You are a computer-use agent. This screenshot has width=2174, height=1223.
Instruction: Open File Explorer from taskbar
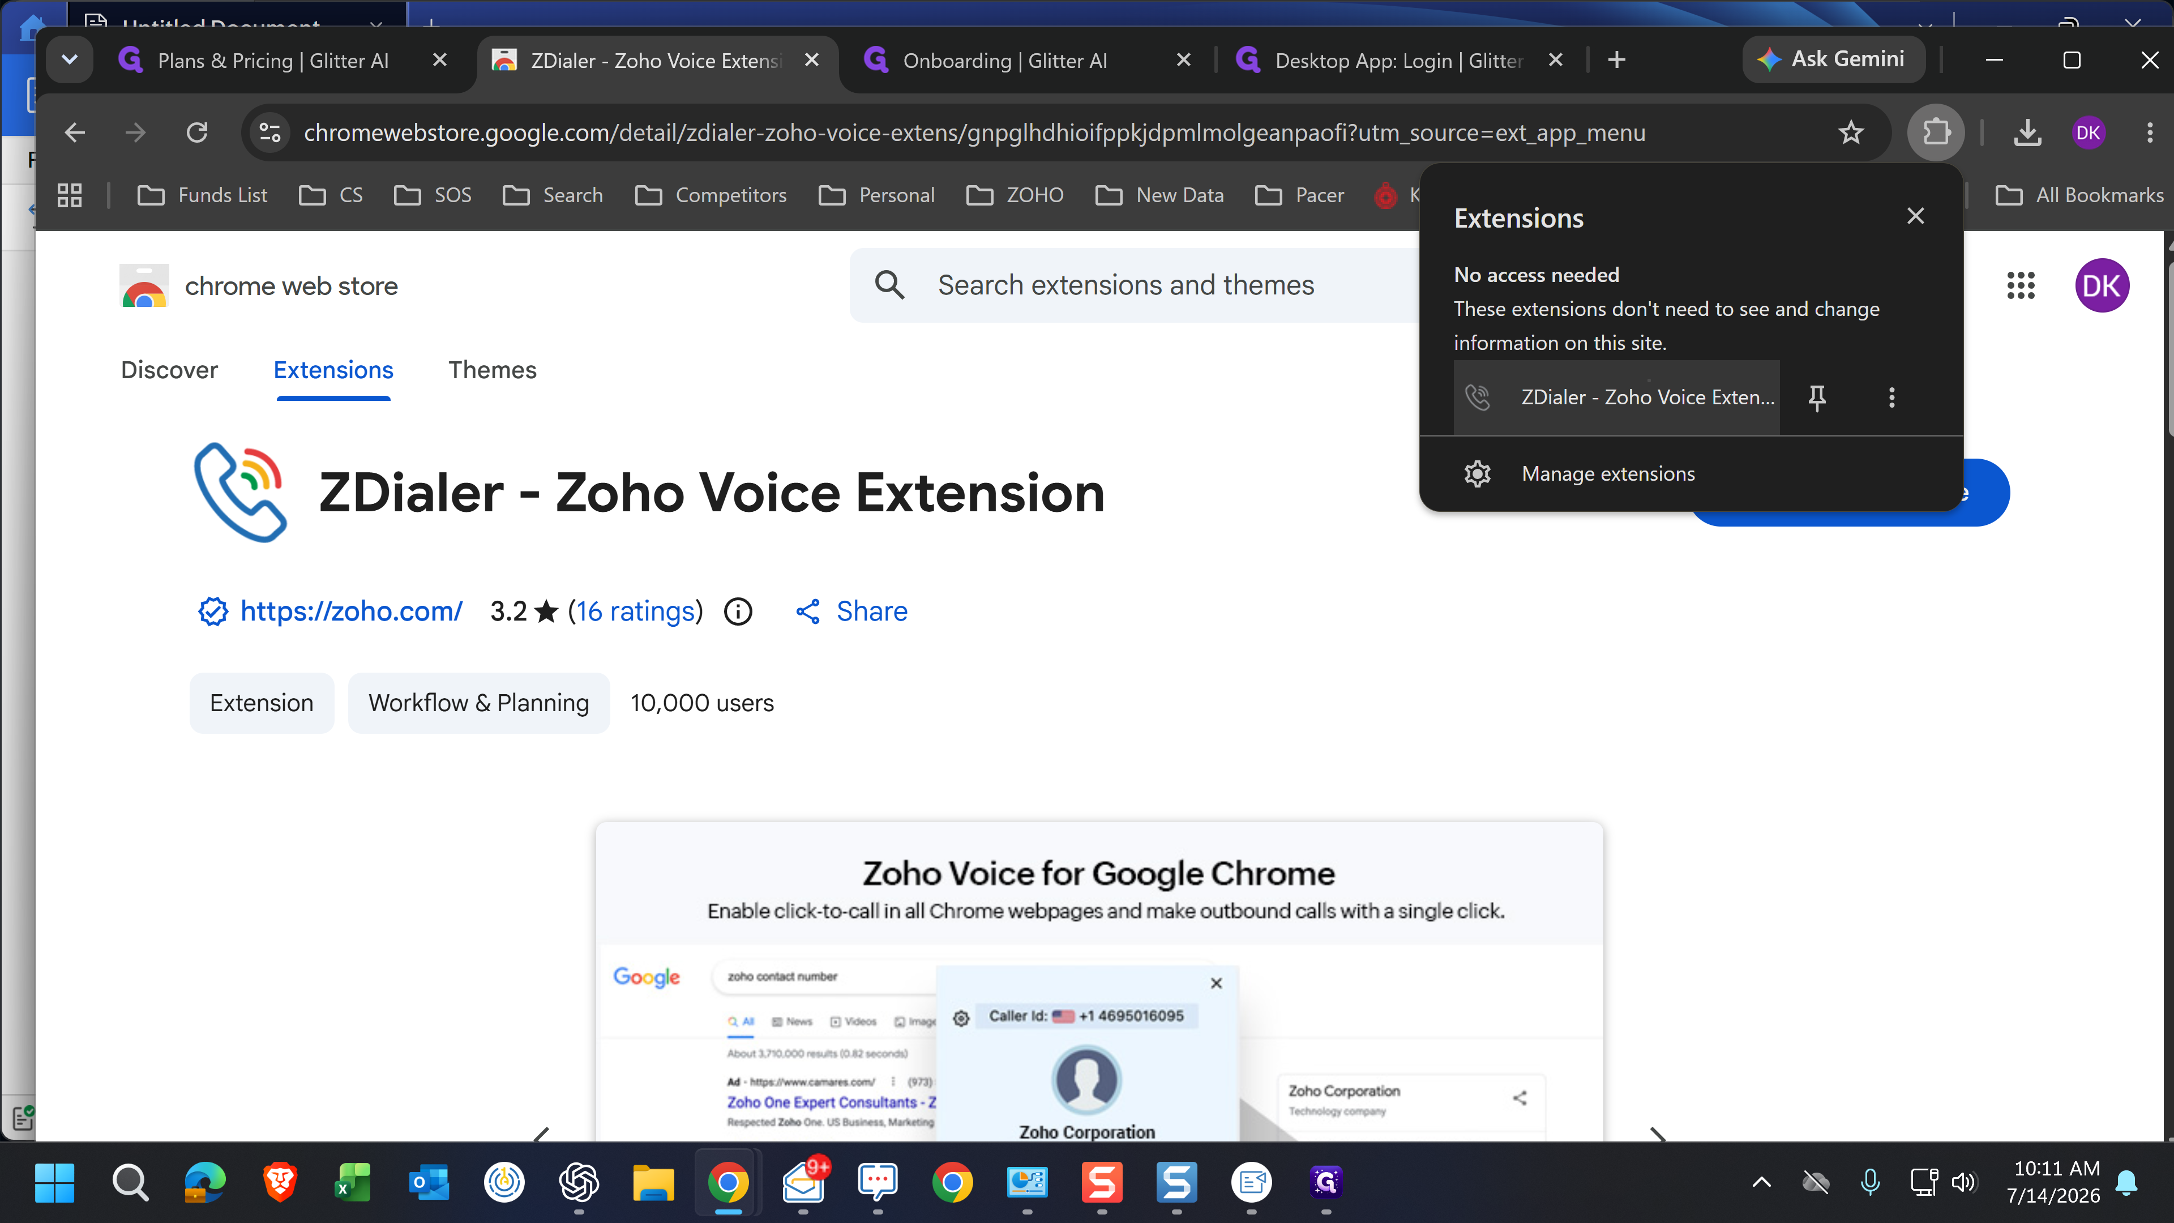pyautogui.click(x=653, y=1182)
